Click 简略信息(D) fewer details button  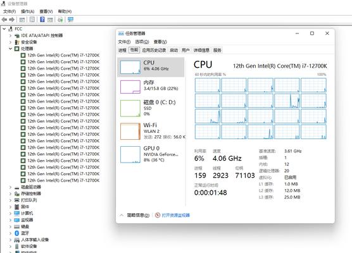[x=138, y=215]
